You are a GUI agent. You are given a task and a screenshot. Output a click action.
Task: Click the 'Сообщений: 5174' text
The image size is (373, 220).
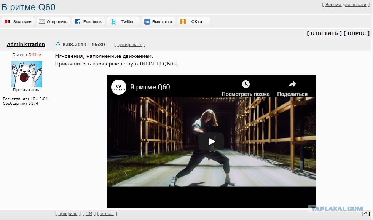(x=21, y=103)
